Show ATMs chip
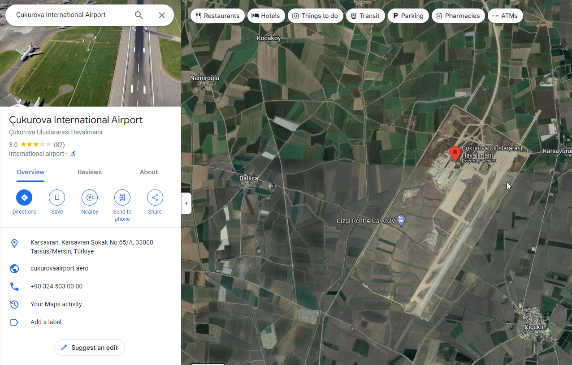572x365 pixels. pos(505,16)
